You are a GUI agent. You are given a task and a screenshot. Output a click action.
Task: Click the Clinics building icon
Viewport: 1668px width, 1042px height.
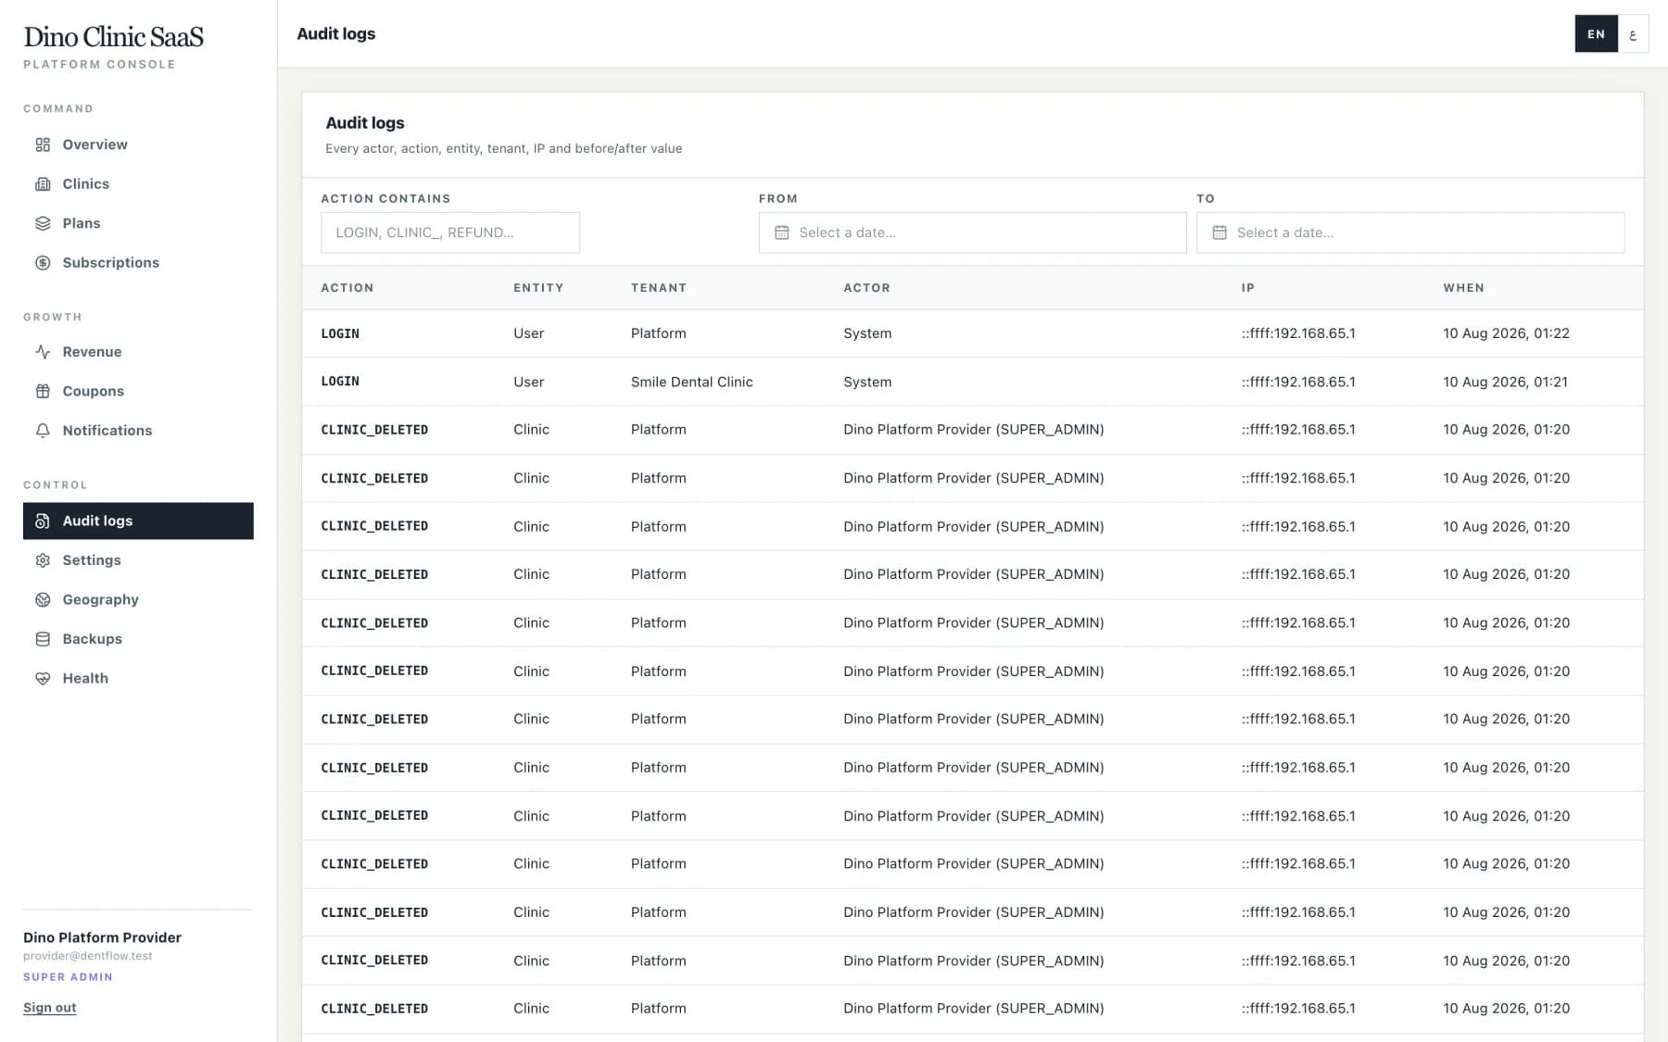coord(43,184)
